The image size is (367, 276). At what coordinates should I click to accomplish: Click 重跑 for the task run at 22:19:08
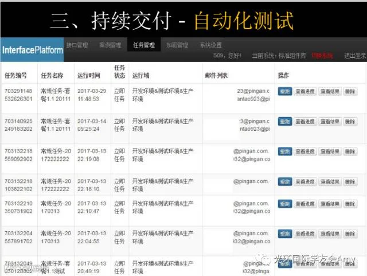[285, 151]
